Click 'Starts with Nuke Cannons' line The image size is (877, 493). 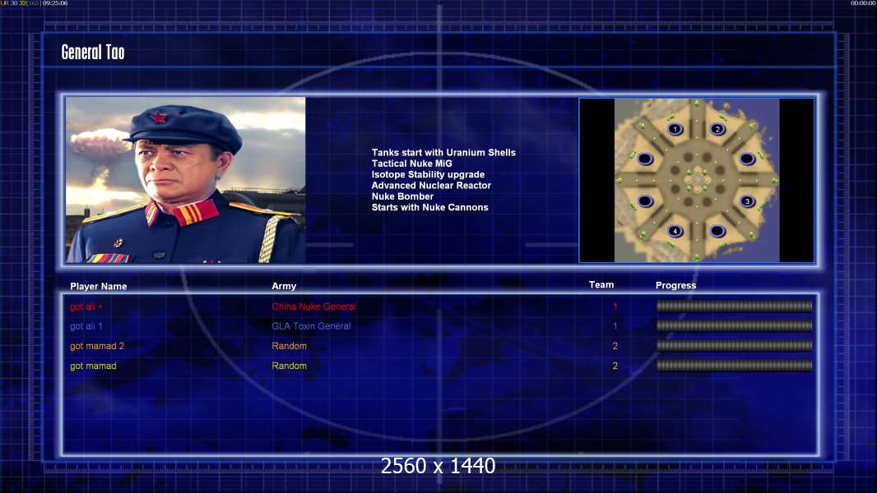[x=429, y=207]
